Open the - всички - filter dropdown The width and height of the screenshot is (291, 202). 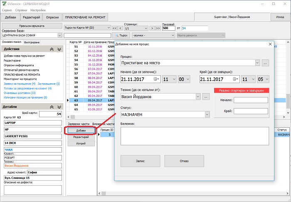tap(153, 35)
